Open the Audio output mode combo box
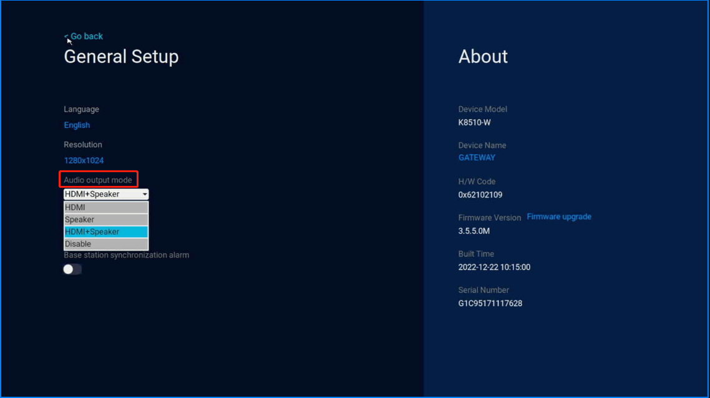This screenshot has height=398, width=710. (x=106, y=194)
